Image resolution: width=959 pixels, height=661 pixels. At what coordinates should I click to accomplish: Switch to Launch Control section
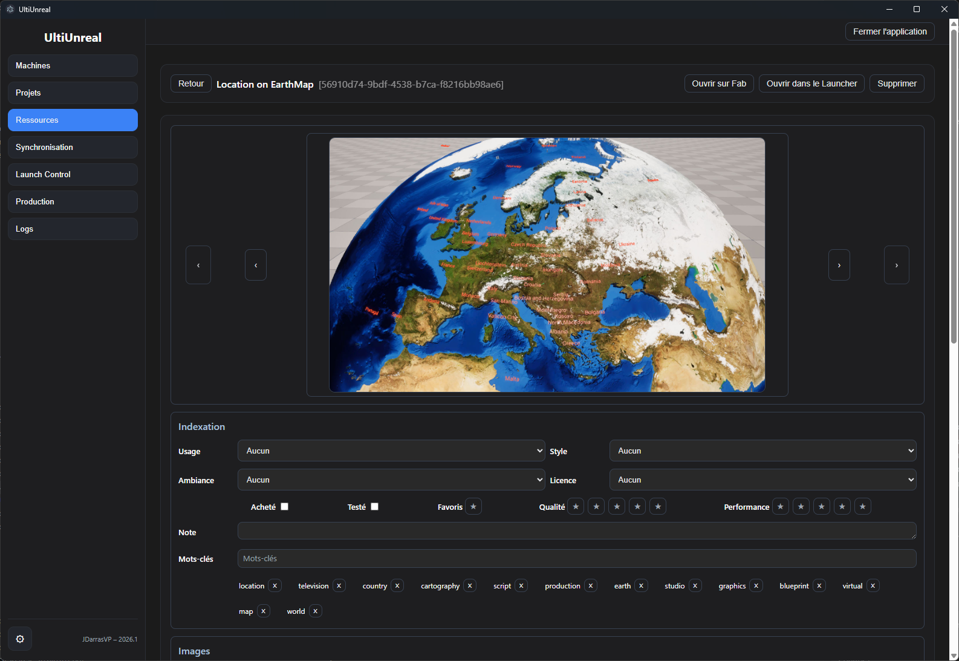[x=73, y=175]
